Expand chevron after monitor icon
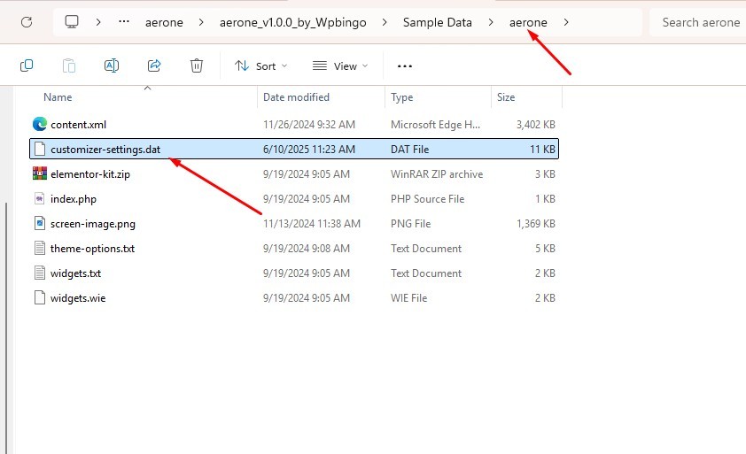This screenshot has height=454, width=746. (x=98, y=22)
